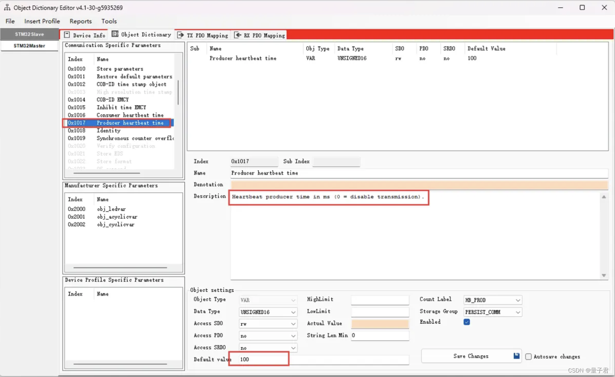Select 0x2001 obj_acyclicvar row
The width and height of the screenshot is (615, 377).
(x=123, y=217)
